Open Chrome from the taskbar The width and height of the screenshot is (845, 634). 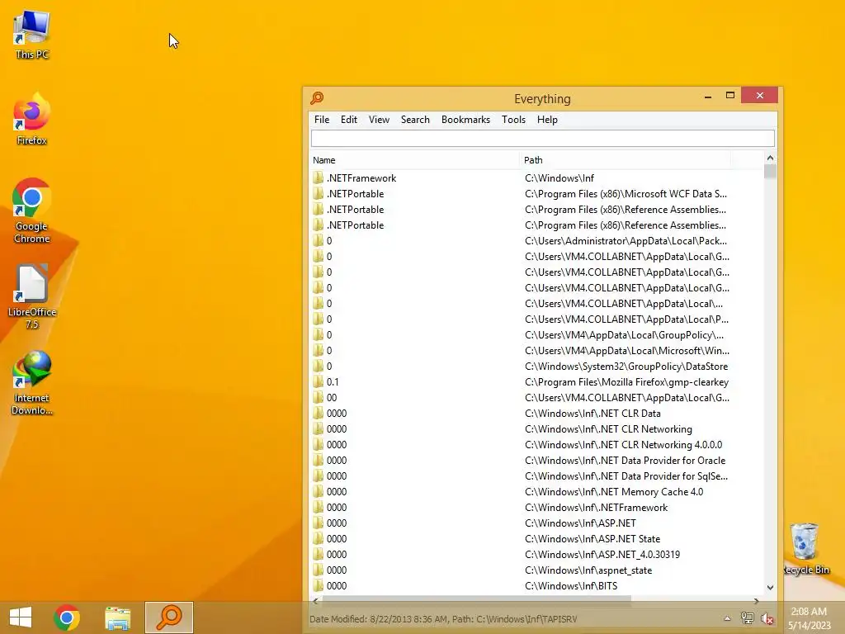pos(67,617)
